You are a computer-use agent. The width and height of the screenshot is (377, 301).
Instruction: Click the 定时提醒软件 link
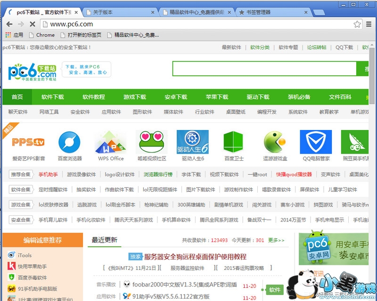coord(53,189)
